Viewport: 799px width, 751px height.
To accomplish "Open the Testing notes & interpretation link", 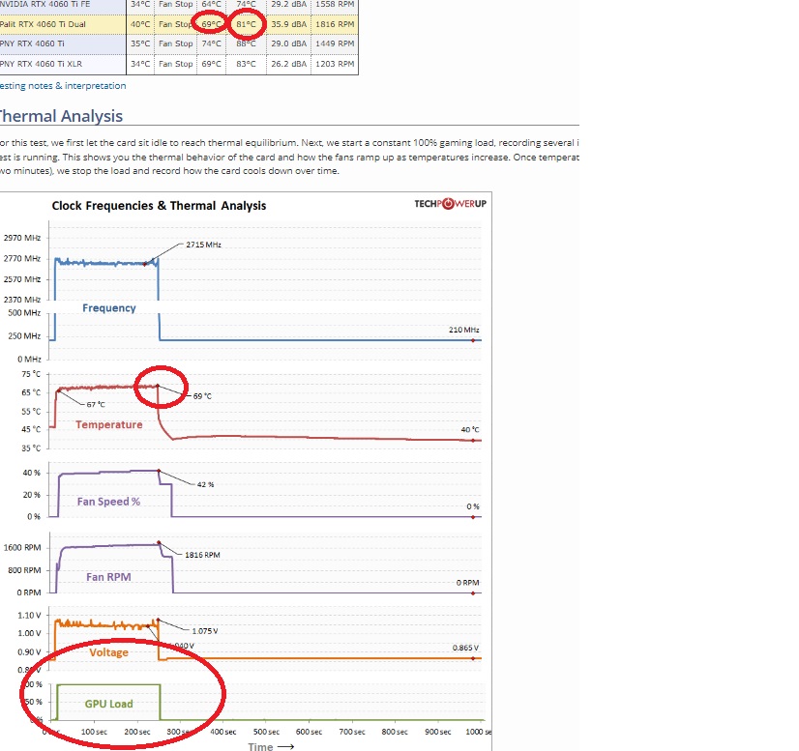I will tap(63, 85).
